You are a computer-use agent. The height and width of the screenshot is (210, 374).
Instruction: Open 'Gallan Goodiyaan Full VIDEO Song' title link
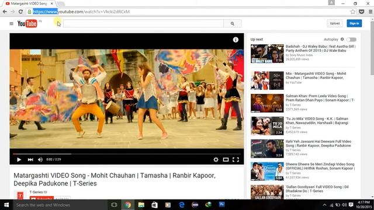point(317,189)
